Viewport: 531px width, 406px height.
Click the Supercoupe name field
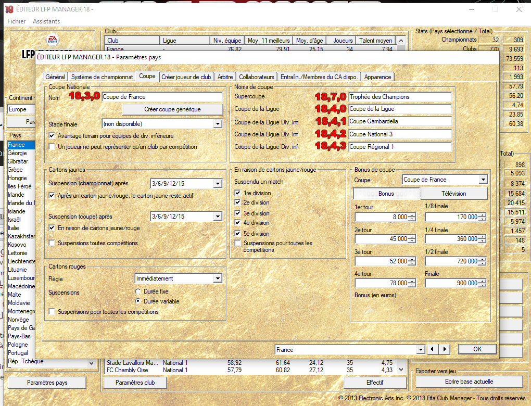(x=400, y=97)
